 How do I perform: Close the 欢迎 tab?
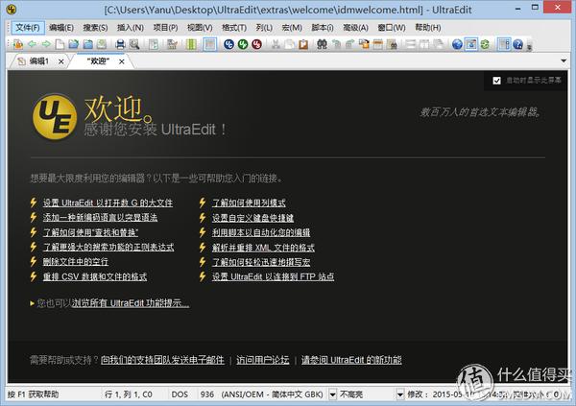(122, 61)
